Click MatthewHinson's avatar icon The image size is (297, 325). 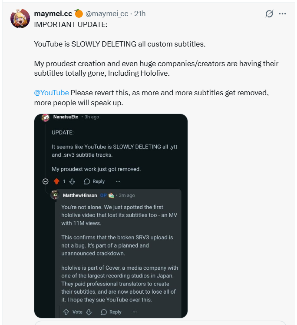(x=55, y=195)
